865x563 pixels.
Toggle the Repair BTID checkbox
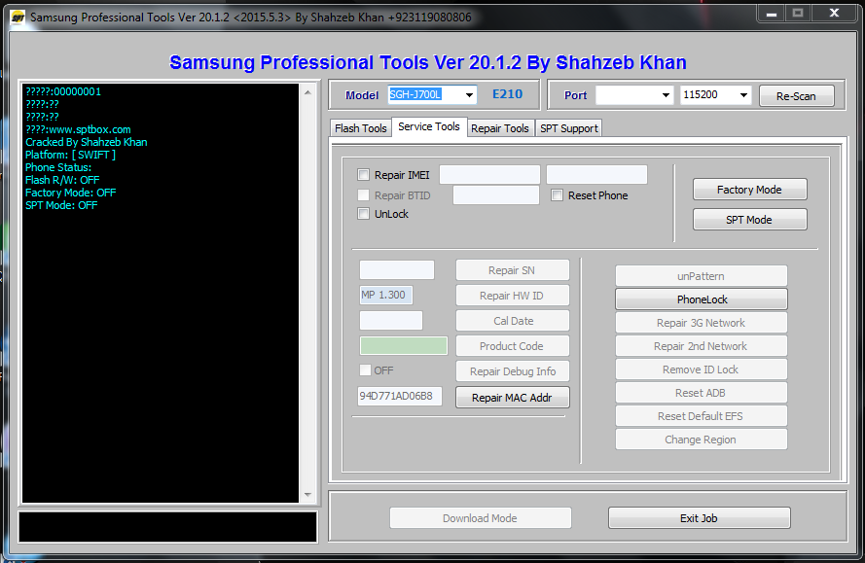click(363, 195)
